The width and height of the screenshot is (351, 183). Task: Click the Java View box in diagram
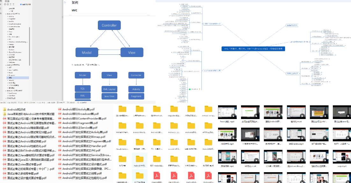click(x=109, y=96)
